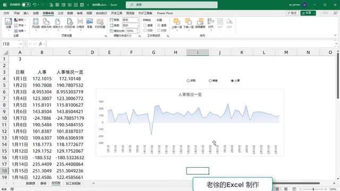
Task: Open the File (文件) tab
Action: (x=6, y=13)
